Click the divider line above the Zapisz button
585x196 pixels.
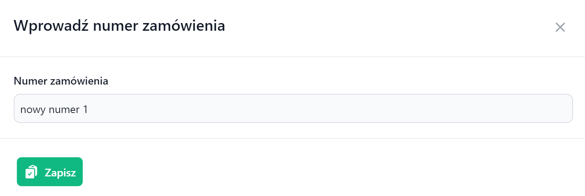click(292, 138)
